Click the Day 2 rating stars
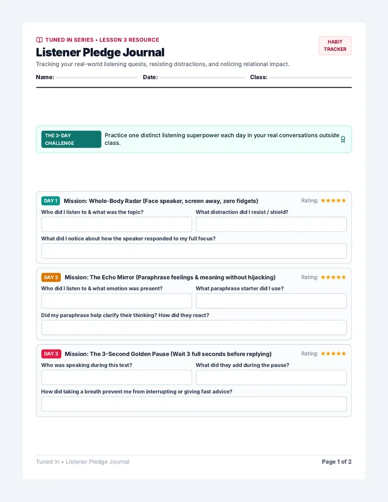 333,277
